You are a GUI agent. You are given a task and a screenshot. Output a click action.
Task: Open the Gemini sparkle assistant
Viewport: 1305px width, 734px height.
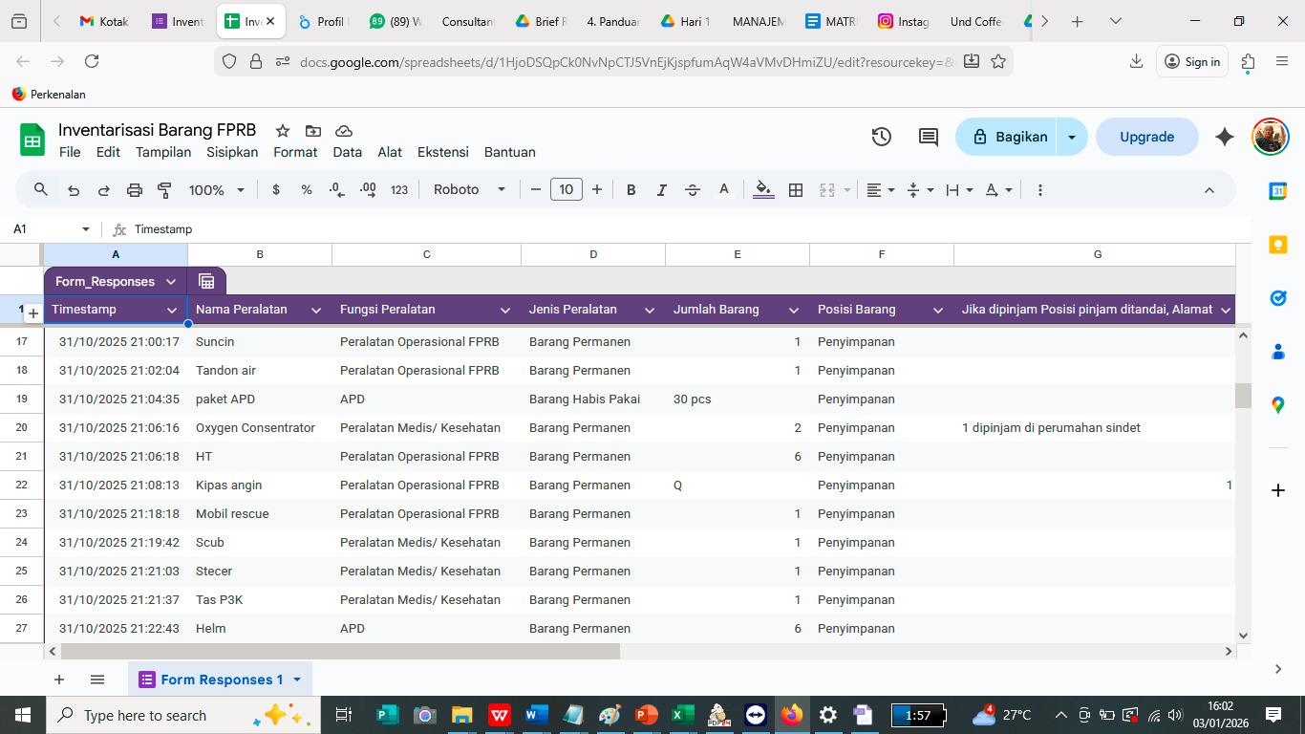1224,137
